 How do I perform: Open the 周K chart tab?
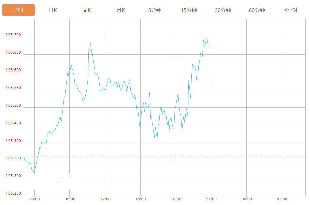coord(87,10)
